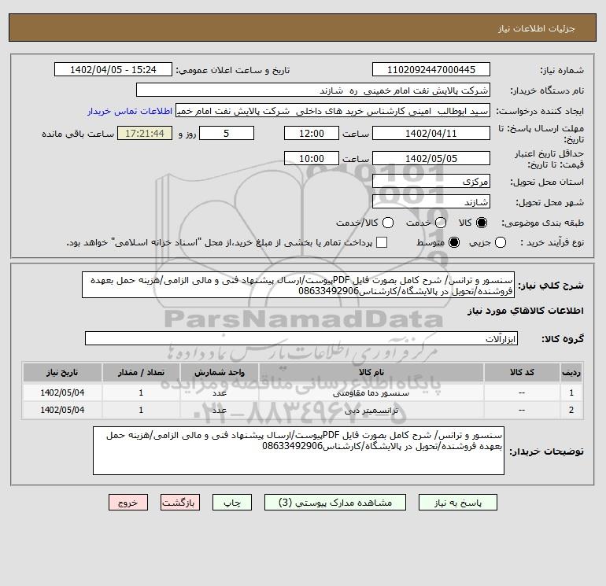Open the اطلاعات تماس خریدار link
This screenshot has height=586, width=606.
pos(130,111)
